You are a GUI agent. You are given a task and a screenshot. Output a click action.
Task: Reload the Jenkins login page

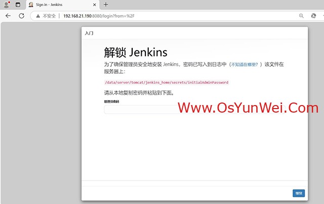[x=21, y=16]
